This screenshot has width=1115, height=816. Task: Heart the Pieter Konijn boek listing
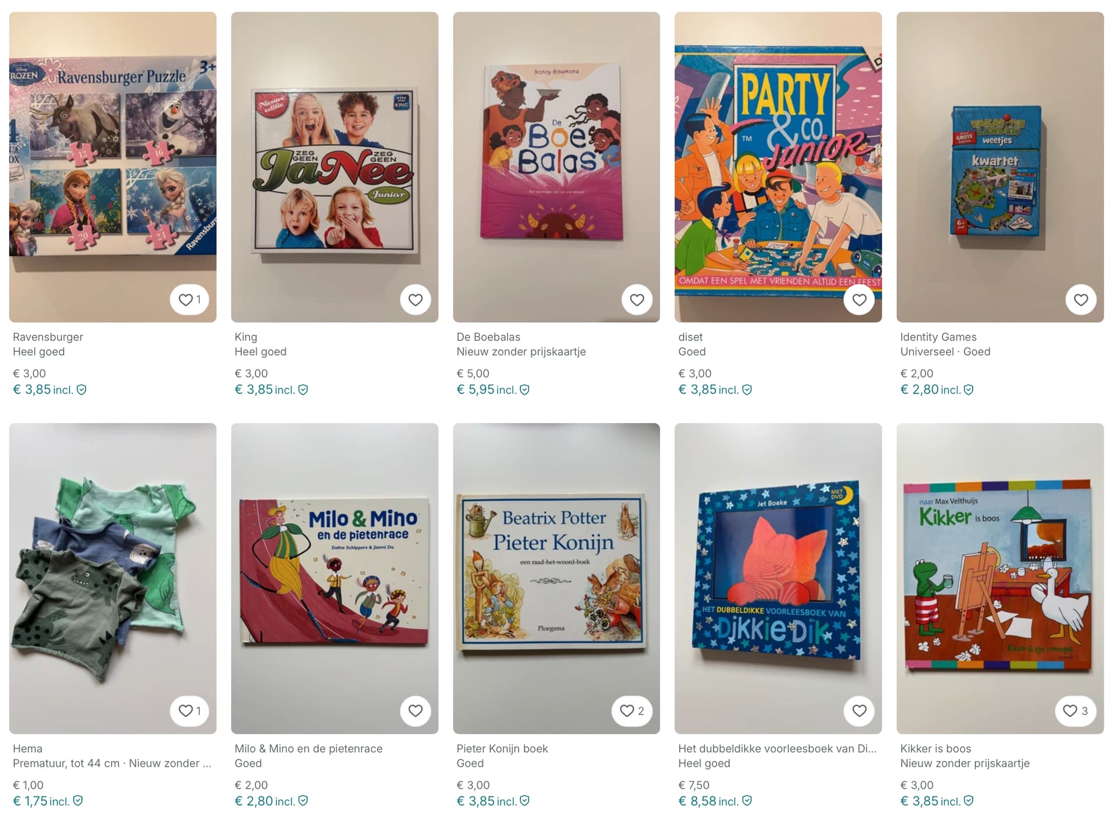[632, 711]
